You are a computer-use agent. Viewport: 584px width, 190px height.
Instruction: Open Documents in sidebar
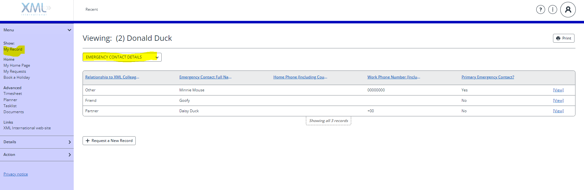click(x=14, y=112)
